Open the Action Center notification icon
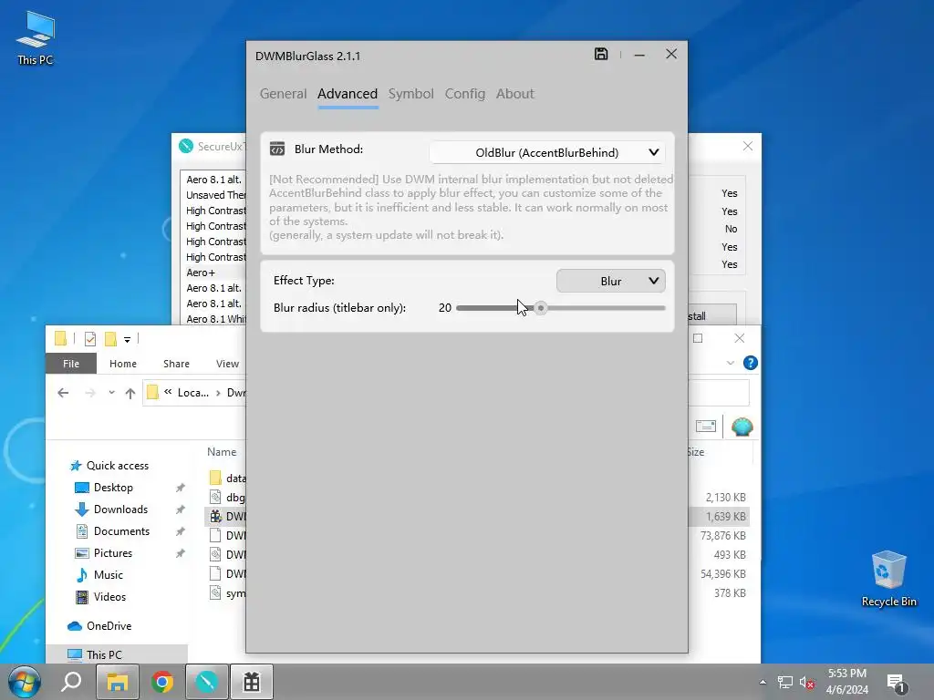 pos(896,684)
